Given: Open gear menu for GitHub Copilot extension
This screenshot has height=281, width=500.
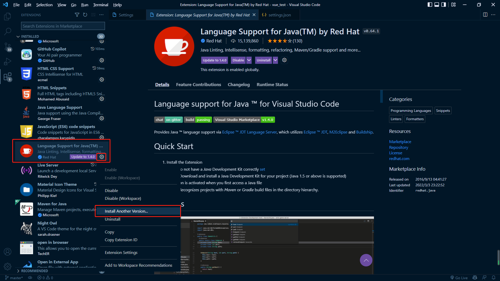Looking at the screenshot, I should (x=102, y=60).
